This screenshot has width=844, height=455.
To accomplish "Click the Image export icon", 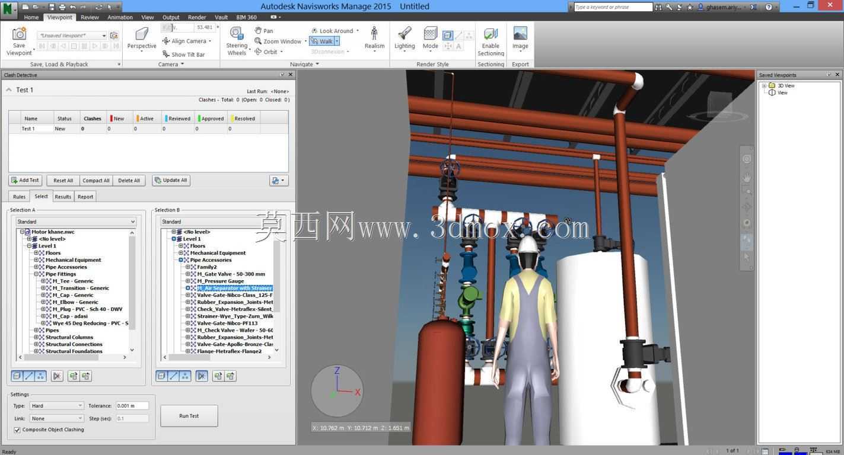I will pos(520,33).
